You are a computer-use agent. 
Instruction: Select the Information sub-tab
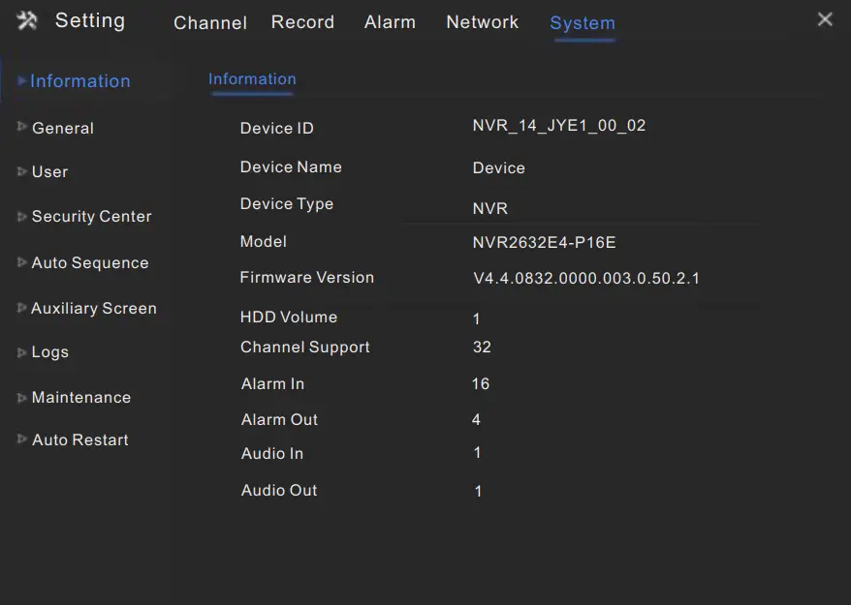252,79
